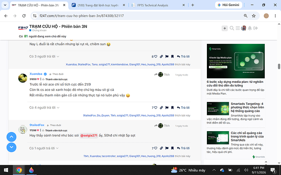Image resolution: width=281 pixels, height=175 pixels.
Task: Switch to FPTS Technical Analysis tab
Action: pyautogui.click(x=158, y=5)
